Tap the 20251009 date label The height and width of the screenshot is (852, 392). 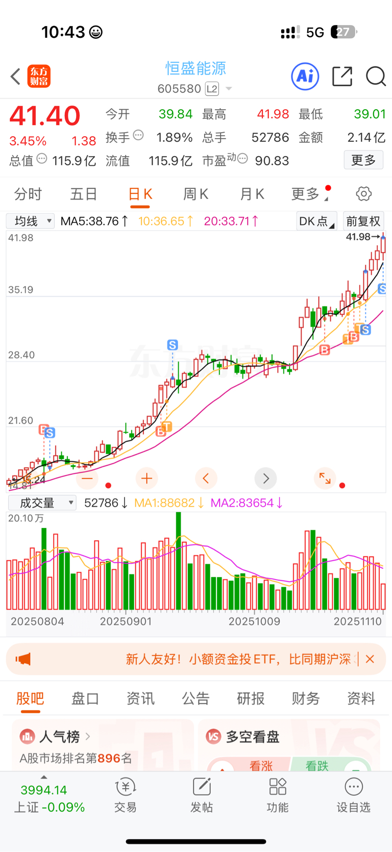pyautogui.click(x=254, y=621)
